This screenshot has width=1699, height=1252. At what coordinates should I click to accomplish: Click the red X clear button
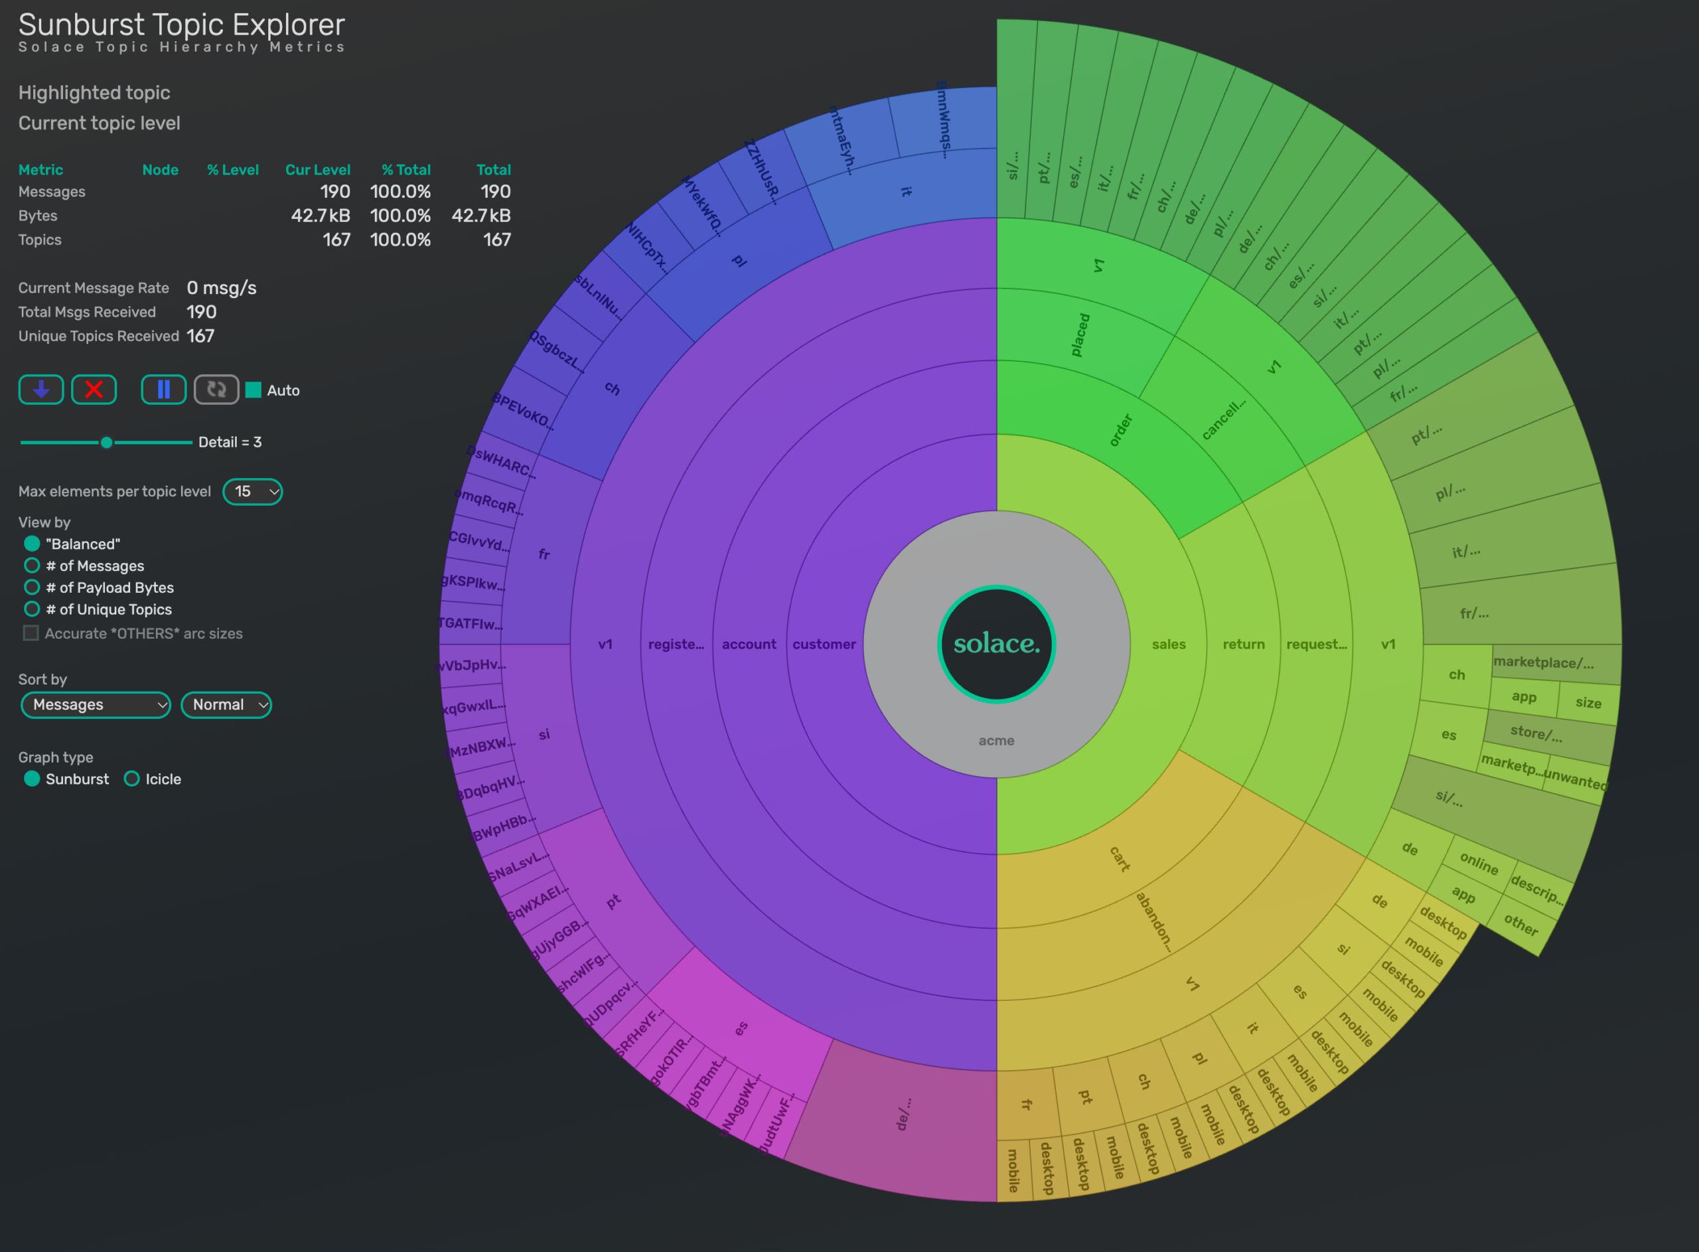[x=94, y=390]
